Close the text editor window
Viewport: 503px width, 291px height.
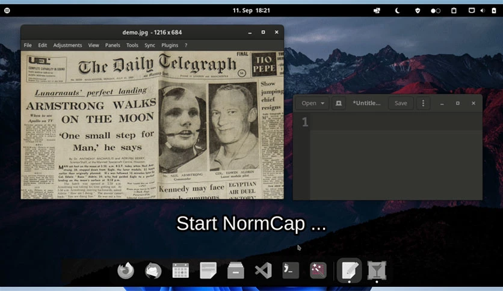pos(474,103)
